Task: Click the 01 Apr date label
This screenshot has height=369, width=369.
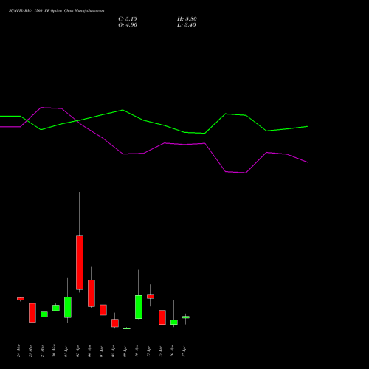Action: coord(66,351)
